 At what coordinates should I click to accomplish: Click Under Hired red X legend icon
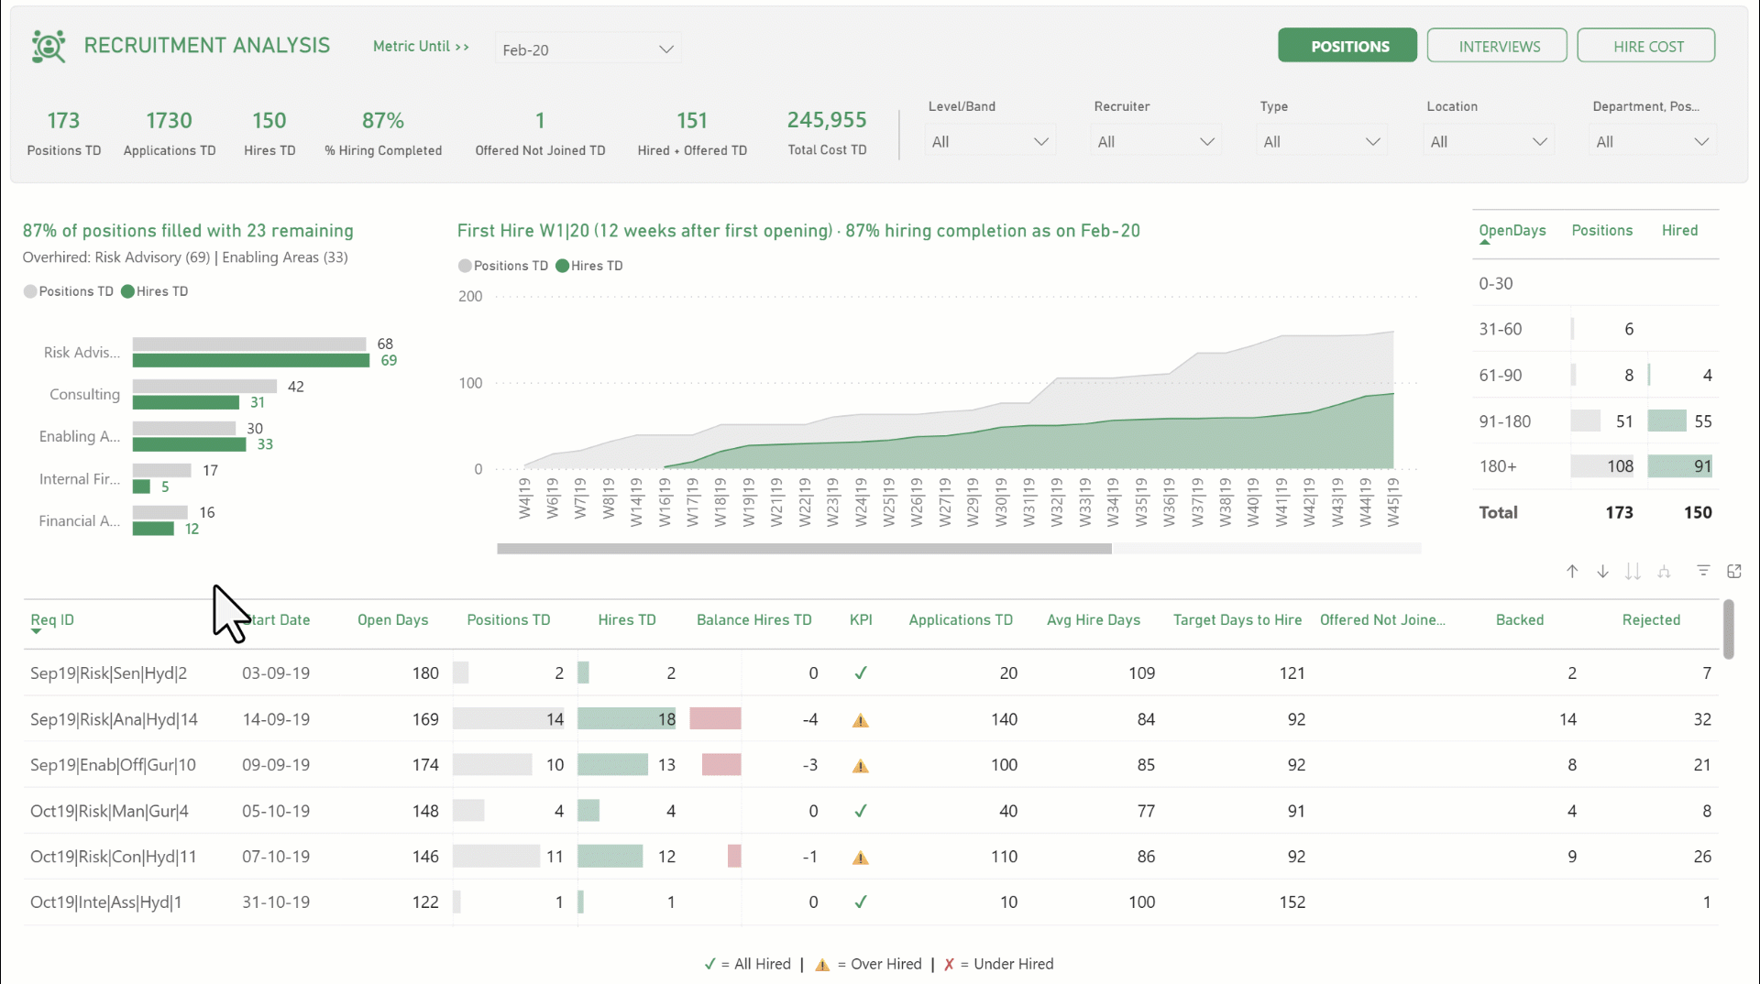(949, 964)
